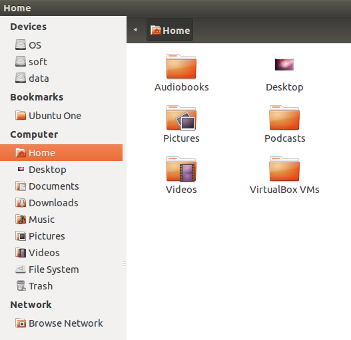Click the sidebar pane divider handle
The height and width of the screenshot is (340, 351).
click(125, 264)
